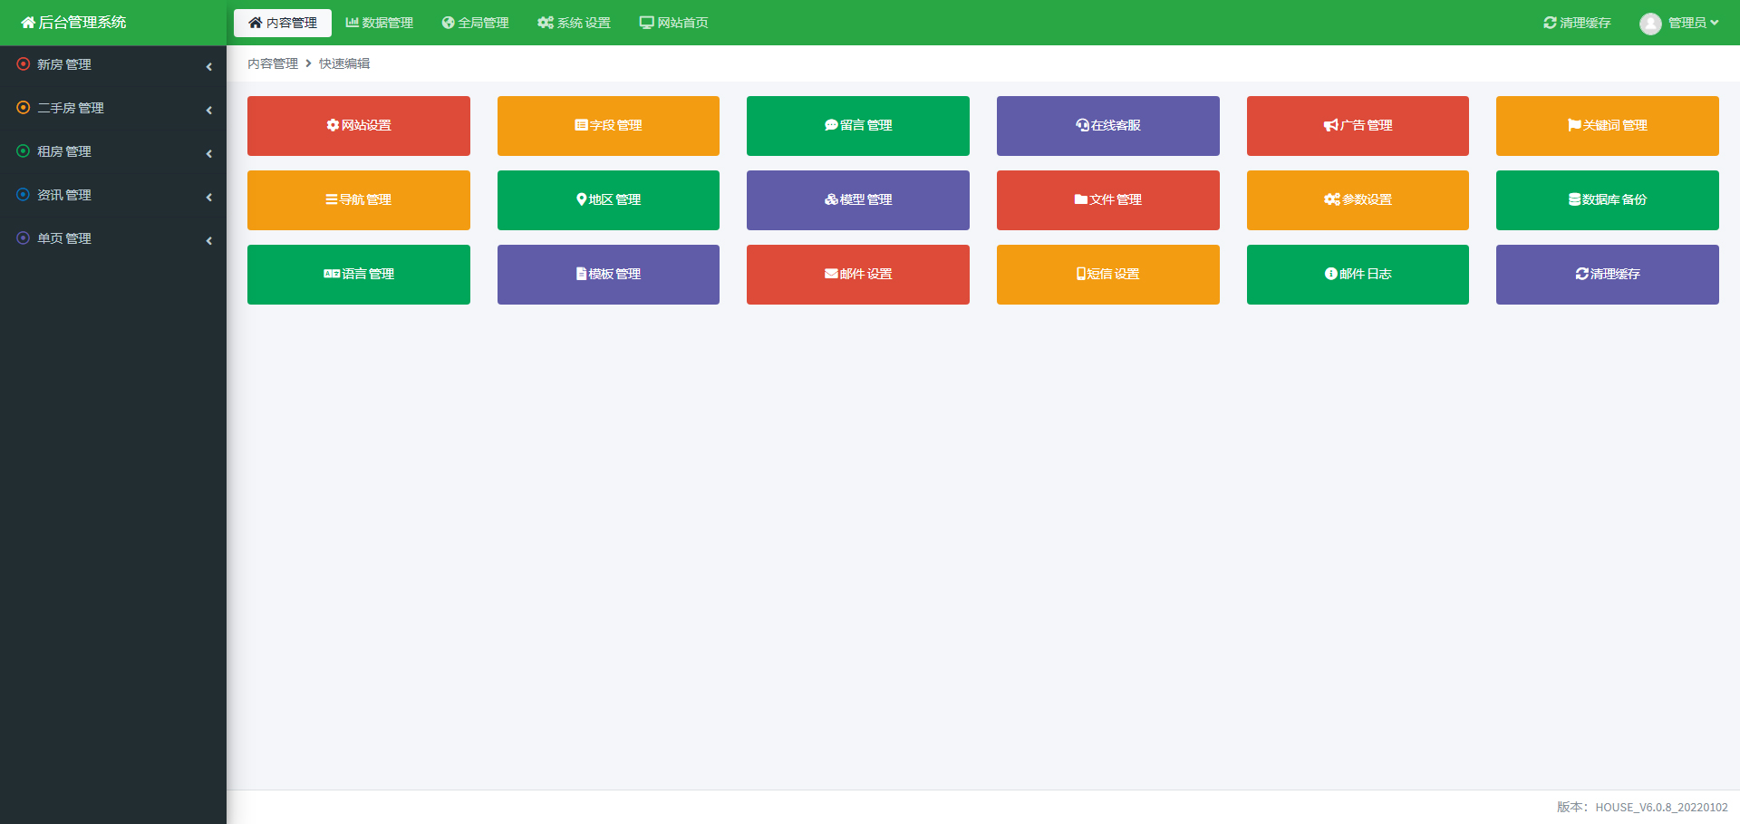Click the gears icon on 参数设置 tile
This screenshot has height=824, width=1740.
[x=1331, y=199]
